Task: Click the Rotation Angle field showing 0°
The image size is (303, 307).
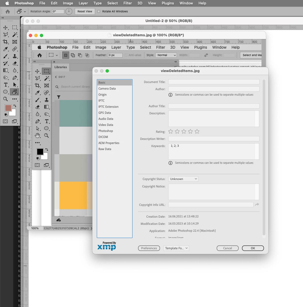Action: point(58,11)
